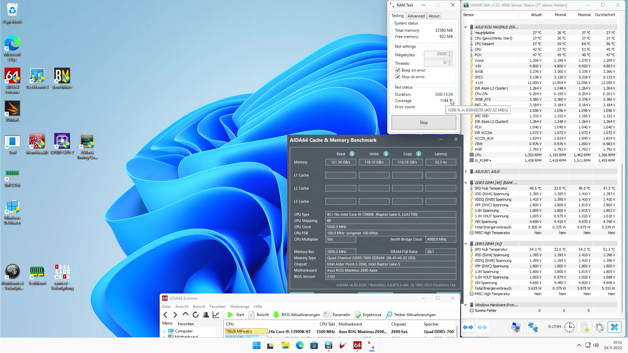Switch to the Advanced tab in RAM Test
The width and height of the screenshot is (628, 353).
coord(416,16)
